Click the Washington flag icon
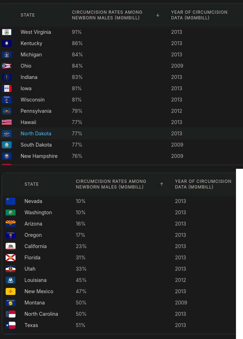Image resolution: width=243 pixels, height=339 pixels. click(11, 212)
